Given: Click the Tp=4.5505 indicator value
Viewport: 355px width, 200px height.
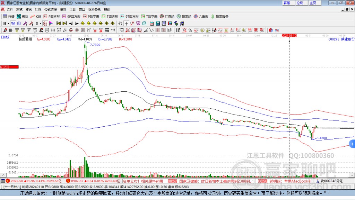Looking at the screenshot, I should pos(43,39).
